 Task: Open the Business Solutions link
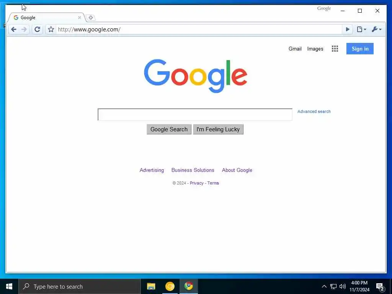[x=193, y=170]
